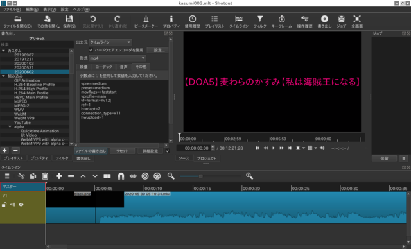Toggle V1 track lock icon

(x=4, y=205)
